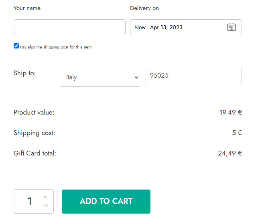Image resolution: width=262 pixels, height=224 pixels.
Task: Focus the Your name text field
Action: click(69, 27)
